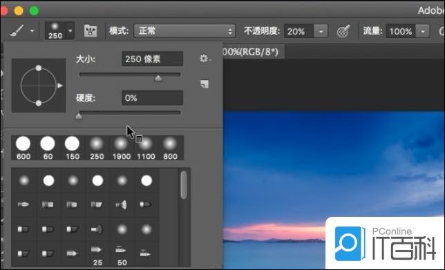The height and width of the screenshot is (270, 445).
Task: Pick the first hard round brush in preset grid
Action: (x=48, y=180)
